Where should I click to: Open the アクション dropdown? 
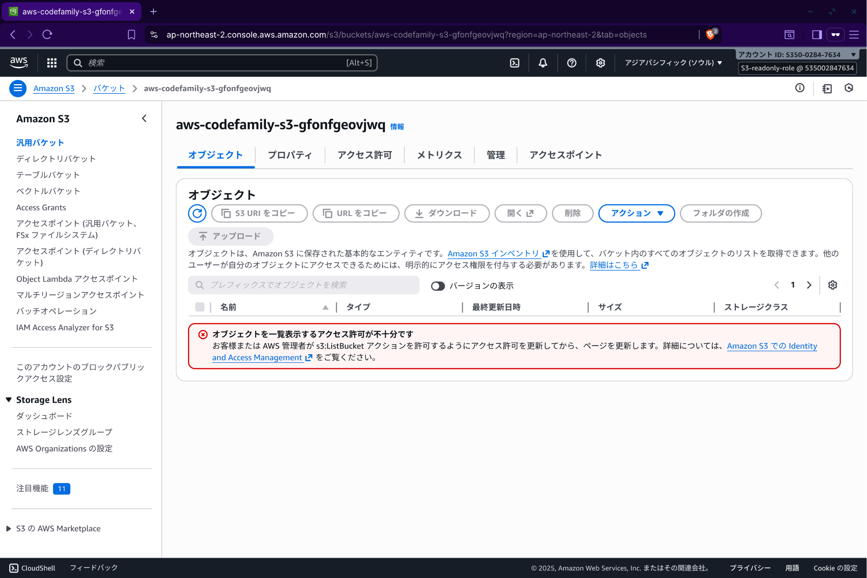(636, 213)
